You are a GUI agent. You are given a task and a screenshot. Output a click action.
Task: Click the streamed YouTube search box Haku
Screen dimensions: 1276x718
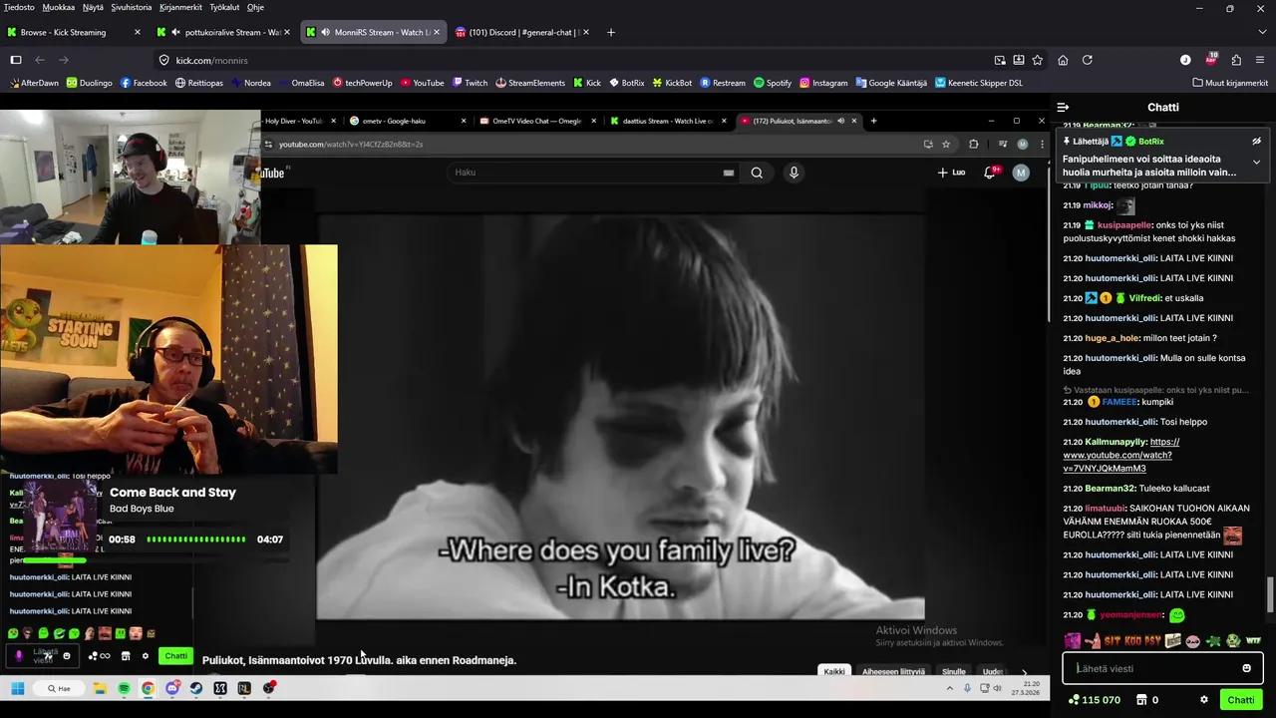coord(593,173)
